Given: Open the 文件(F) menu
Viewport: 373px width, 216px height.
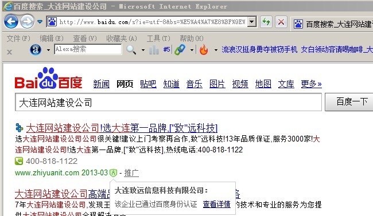Looking at the screenshot, I should pos(18,38).
